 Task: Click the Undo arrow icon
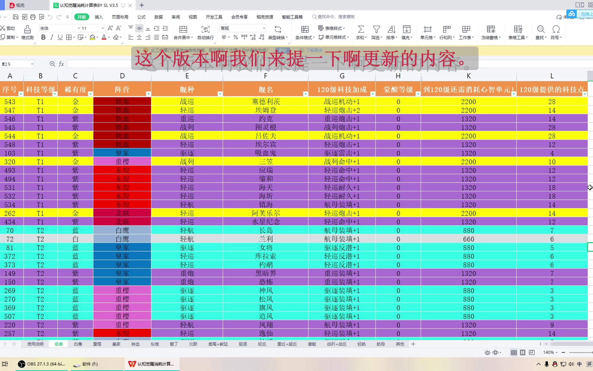(x=50, y=17)
